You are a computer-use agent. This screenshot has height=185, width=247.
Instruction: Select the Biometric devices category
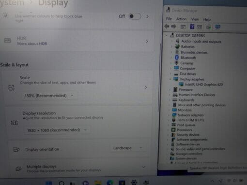[194, 52]
